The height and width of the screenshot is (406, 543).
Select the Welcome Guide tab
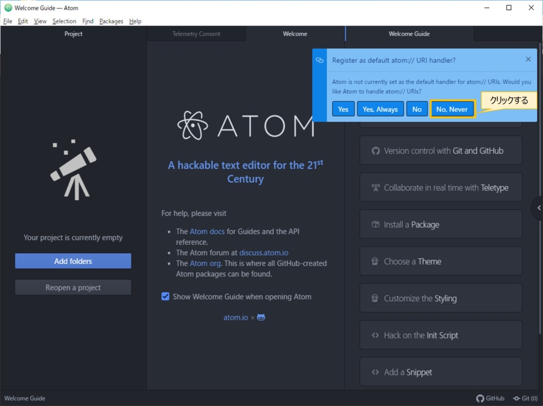409,33
